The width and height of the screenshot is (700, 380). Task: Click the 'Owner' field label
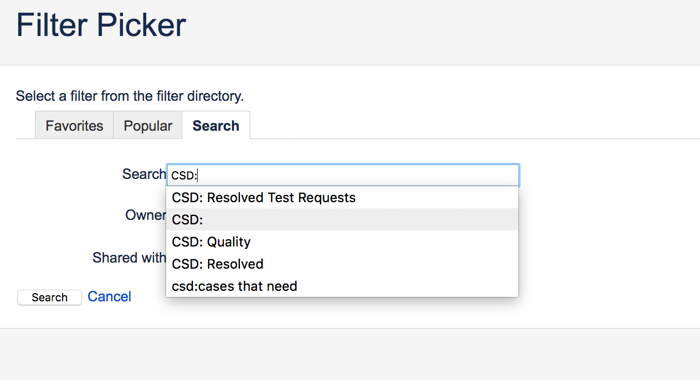146,215
